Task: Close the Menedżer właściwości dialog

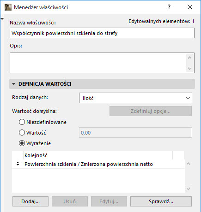Action: coord(190,7)
